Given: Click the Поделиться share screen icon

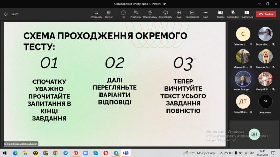Looking at the screenshot, I should coord(246,14).
